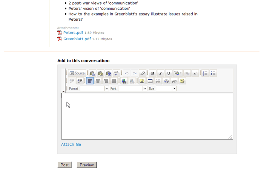Click the spell check icon
264x172 pixels.
[x=116, y=73]
